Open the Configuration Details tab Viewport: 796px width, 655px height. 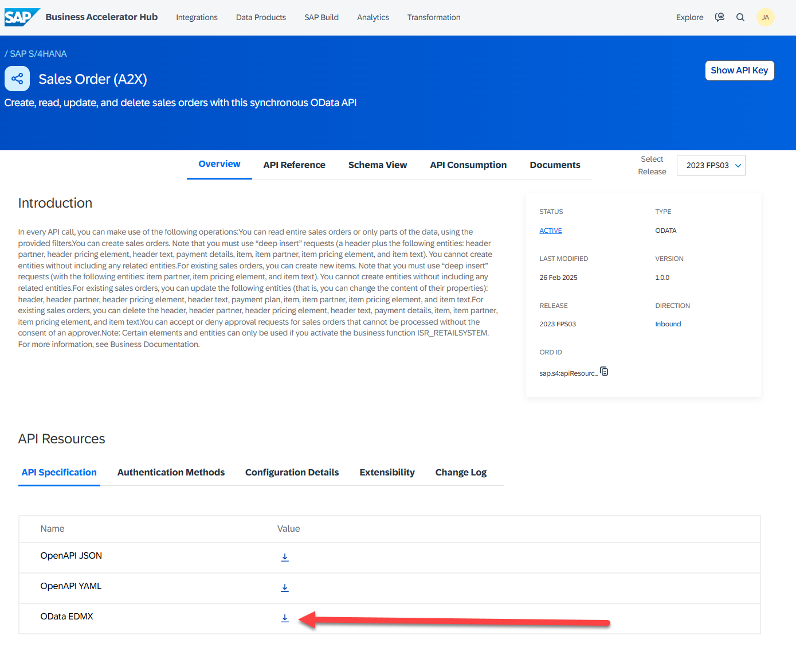[x=292, y=473]
